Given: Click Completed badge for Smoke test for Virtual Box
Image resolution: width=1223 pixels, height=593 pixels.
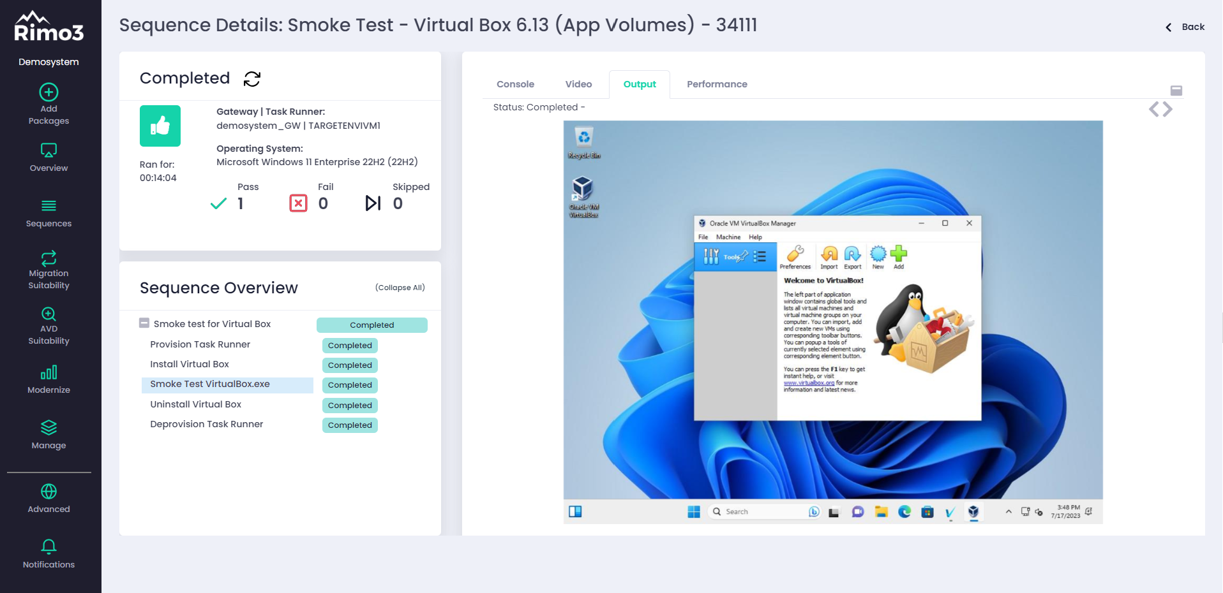Looking at the screenshot, I should tap(372, 325).
